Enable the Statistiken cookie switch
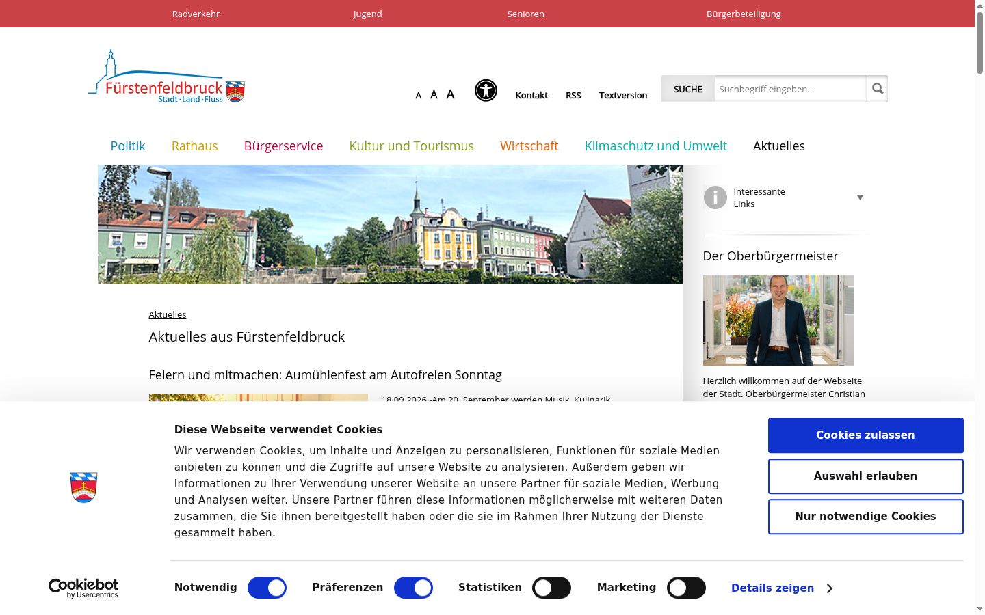The image size is (985, 615). [551, 588]
